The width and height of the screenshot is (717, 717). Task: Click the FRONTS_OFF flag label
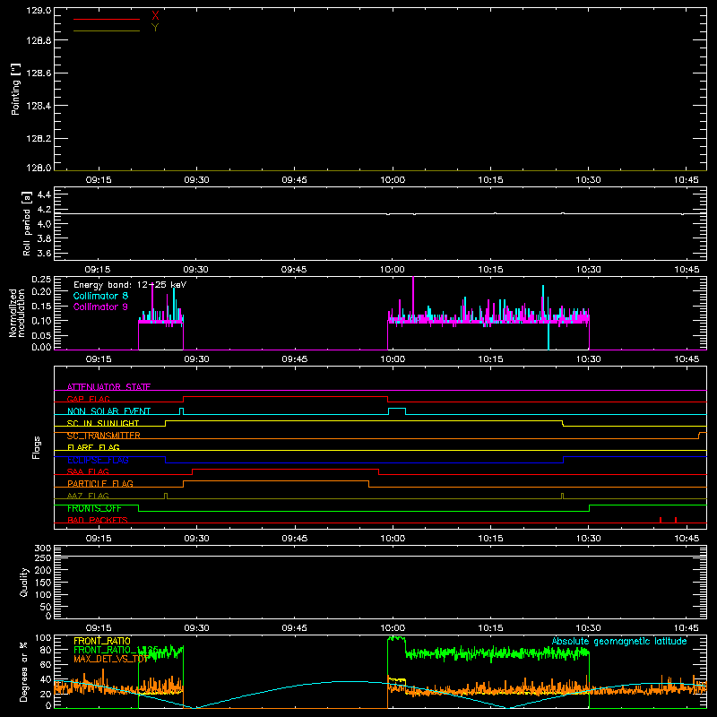[x=94, y=508]
